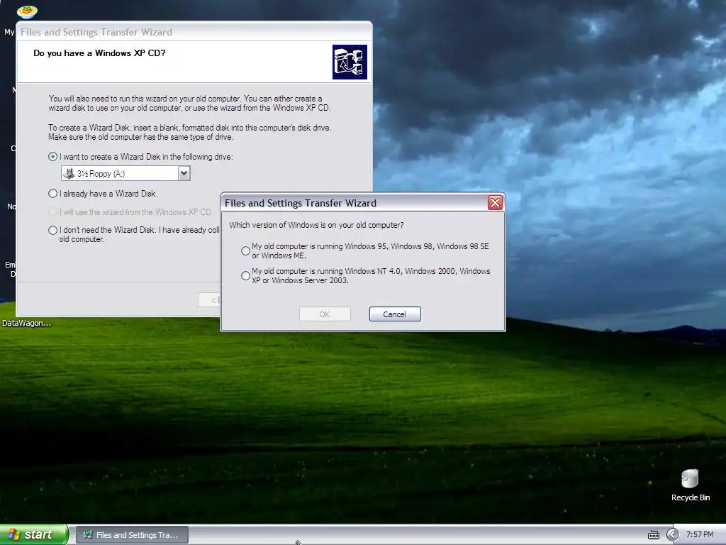This screenshot has height=545, width=726.
Task: Open the on-screen keyboard tray icon
Action: [653, 535]
